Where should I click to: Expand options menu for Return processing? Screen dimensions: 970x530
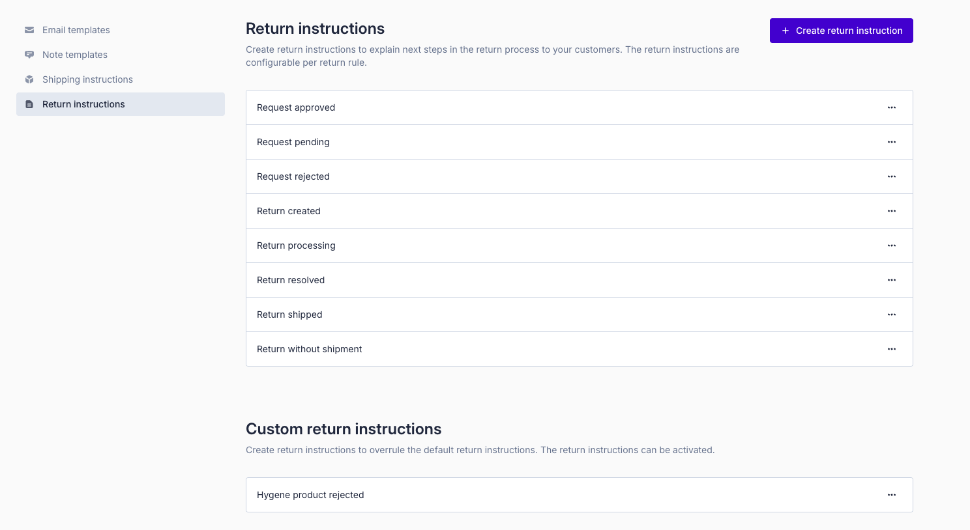point(892,245)
